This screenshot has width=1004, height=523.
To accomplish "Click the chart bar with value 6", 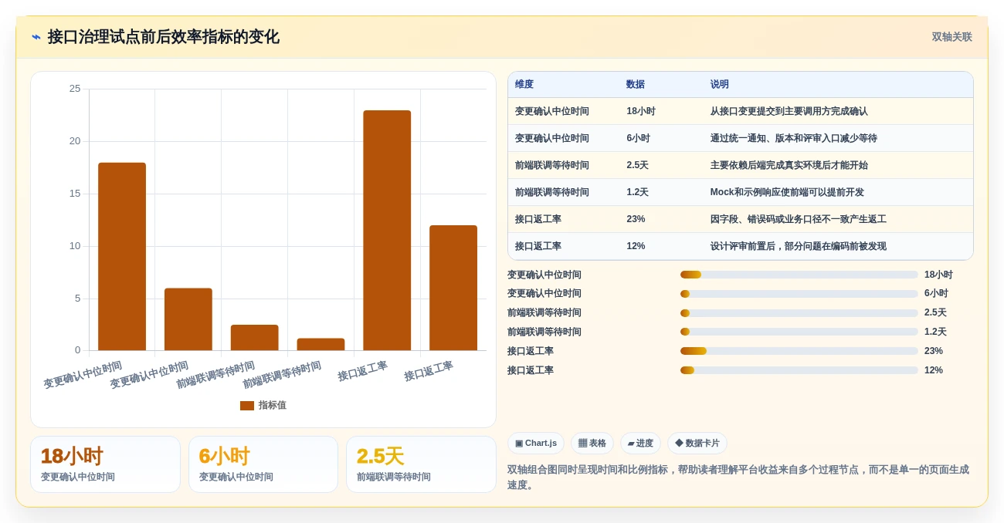I will (188, 319).
